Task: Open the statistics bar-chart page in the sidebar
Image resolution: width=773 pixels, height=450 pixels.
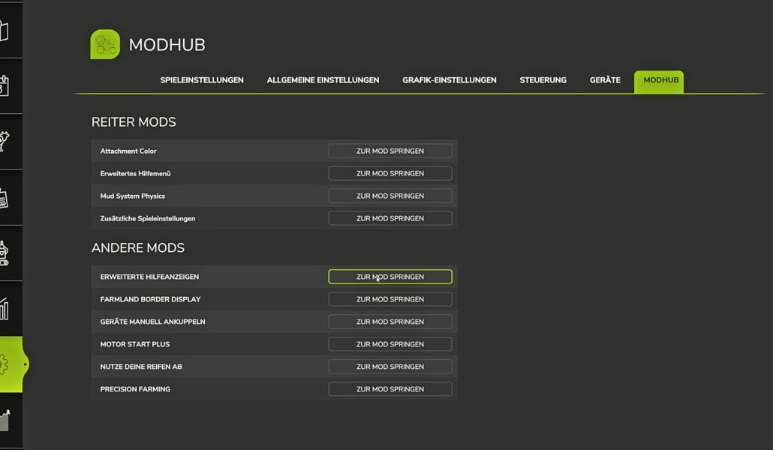Action: pos(5,308)
